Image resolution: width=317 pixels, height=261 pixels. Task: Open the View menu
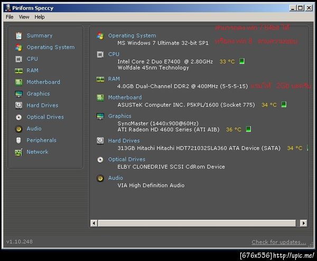click(x=24, y=17)
